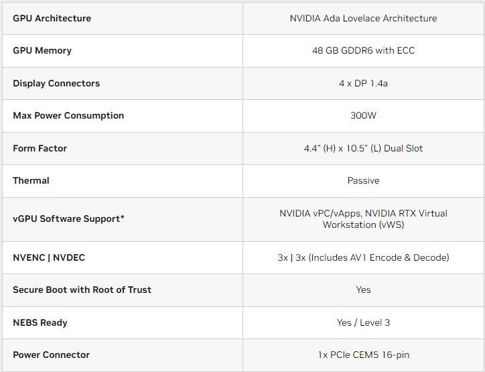Screen dimensions: 485x372
Task: Click the vGPU Software Support label
Action: pos(69,219)
